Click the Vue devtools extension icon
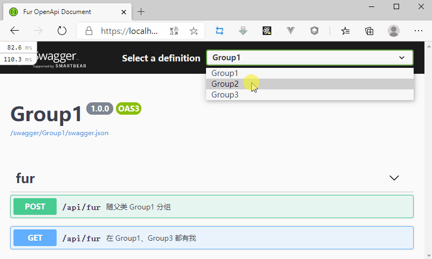Screen dimensions: 432x259 click(x=291, y=31)
